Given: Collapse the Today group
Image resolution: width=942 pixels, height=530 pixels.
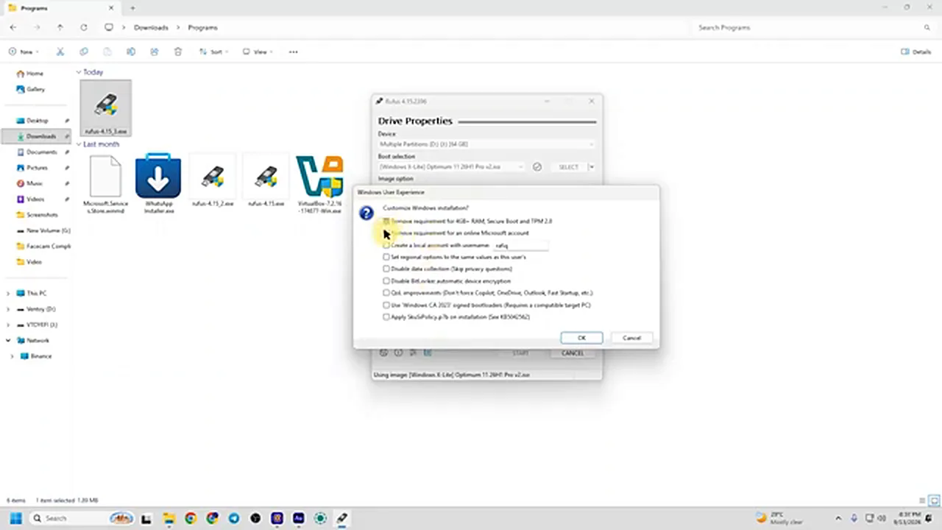Looking at the screenshot, I should point(79,72).
